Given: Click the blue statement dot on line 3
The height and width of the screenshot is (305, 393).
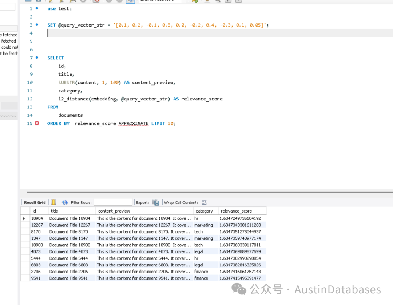Looking at the screenshot, I should point(37,24).
